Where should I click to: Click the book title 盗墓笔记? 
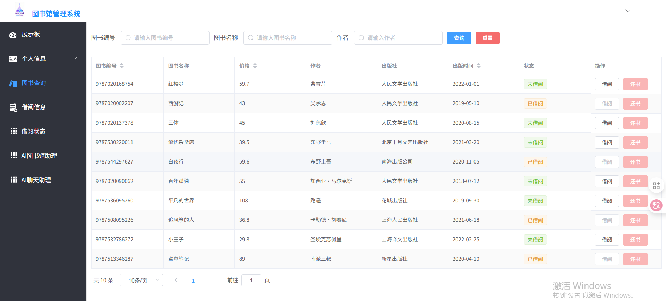point(179,259)
